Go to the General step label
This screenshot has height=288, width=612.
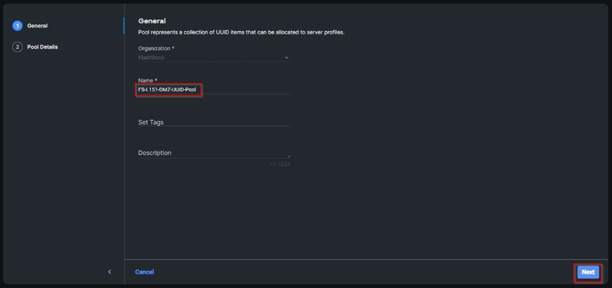click(x=37, y=26)
